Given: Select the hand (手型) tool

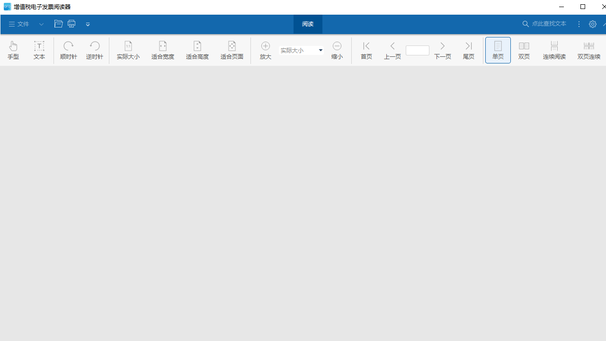Looking at the screenshot, I should 13,50.
